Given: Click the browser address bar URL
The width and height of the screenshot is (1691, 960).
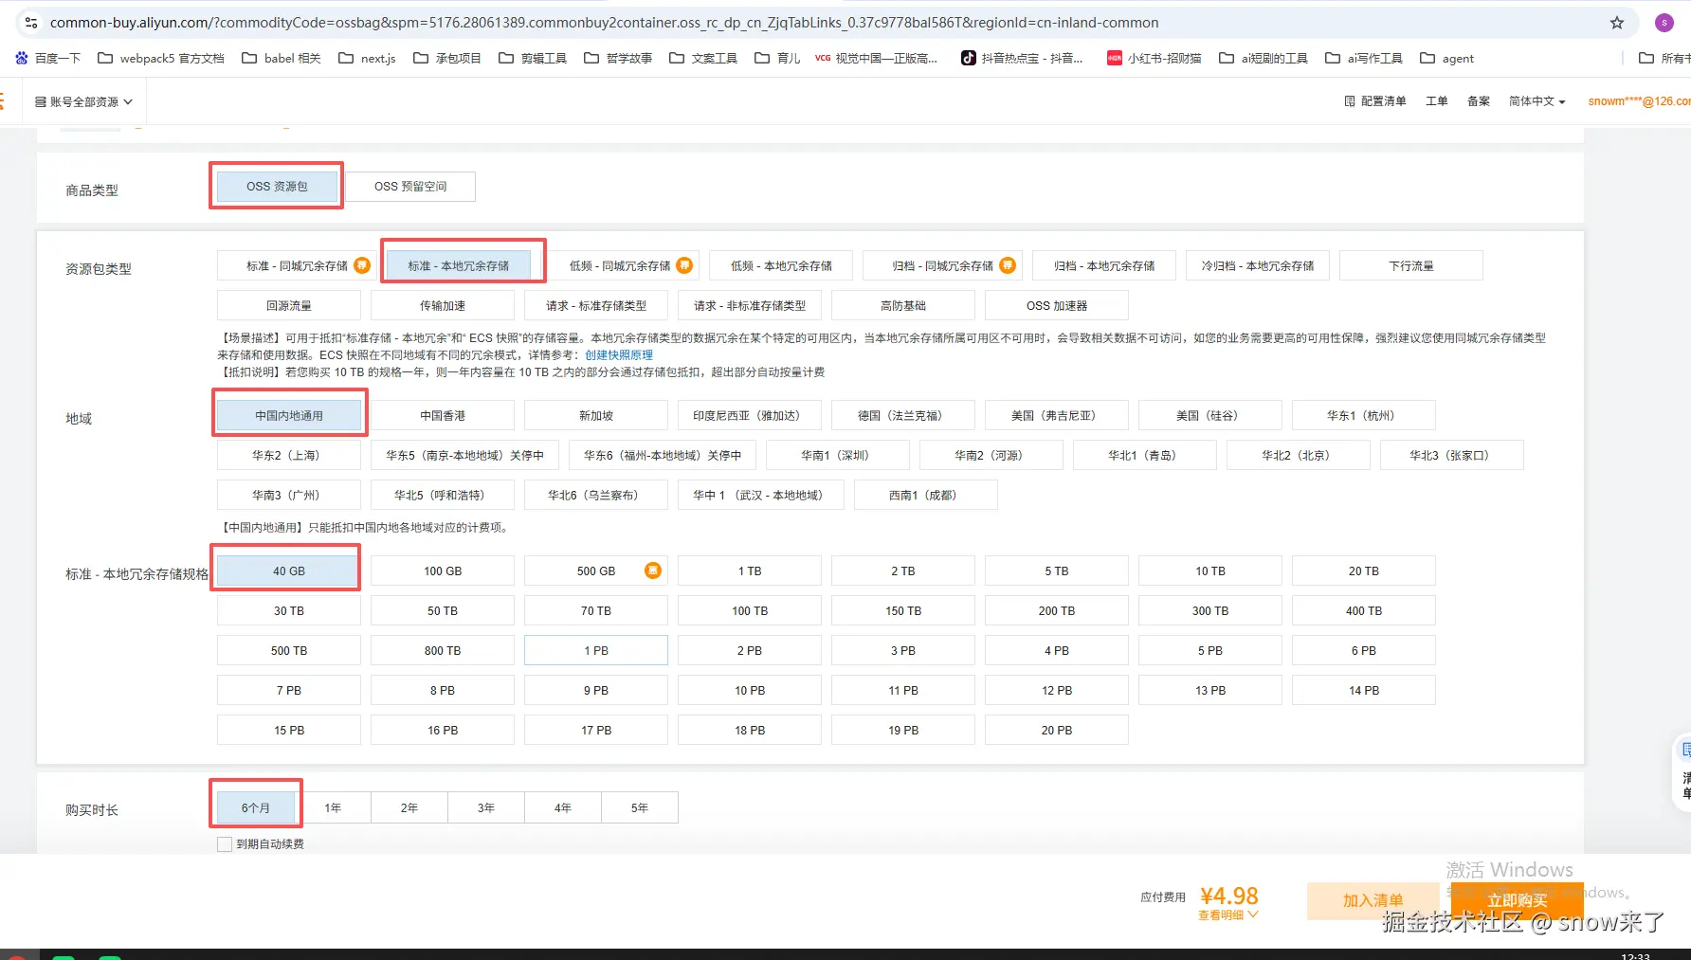Looking at the screenshot, I should (604, 23).
